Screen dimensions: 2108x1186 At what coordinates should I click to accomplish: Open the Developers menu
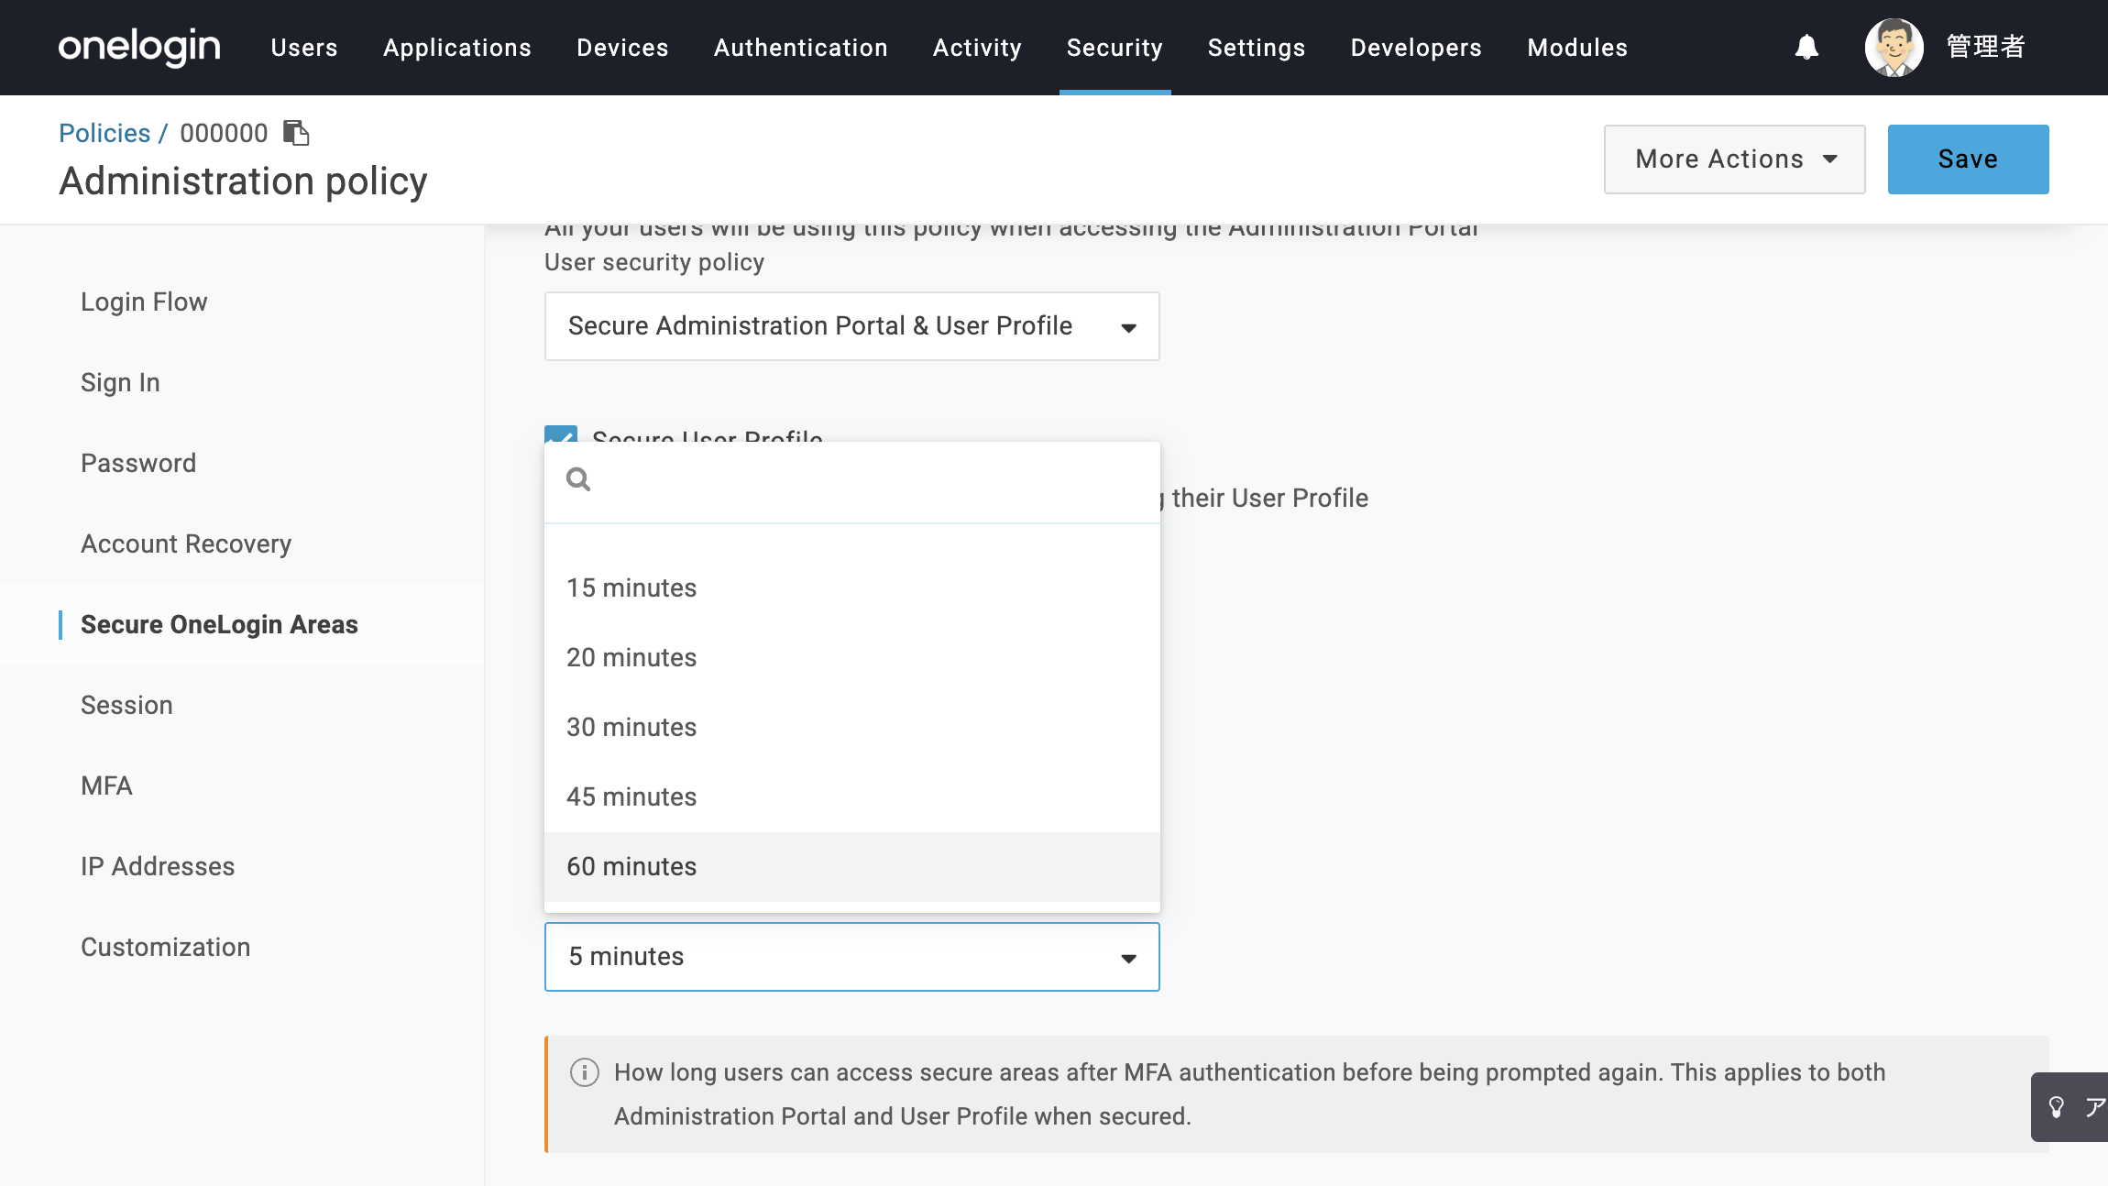pyautogui.click(x=1417, y=48)
